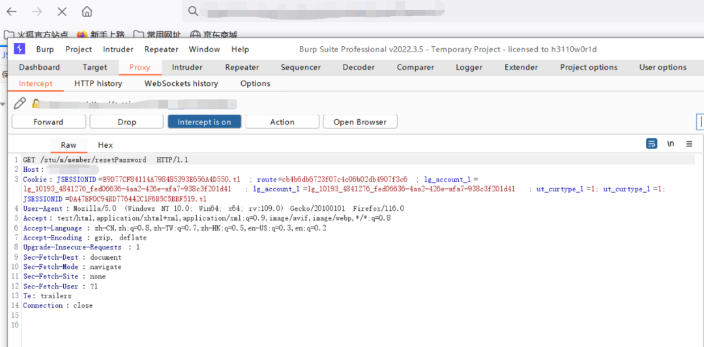Click the Burp Suite window title text
This screenshot has width=704, height=347.
448,49
